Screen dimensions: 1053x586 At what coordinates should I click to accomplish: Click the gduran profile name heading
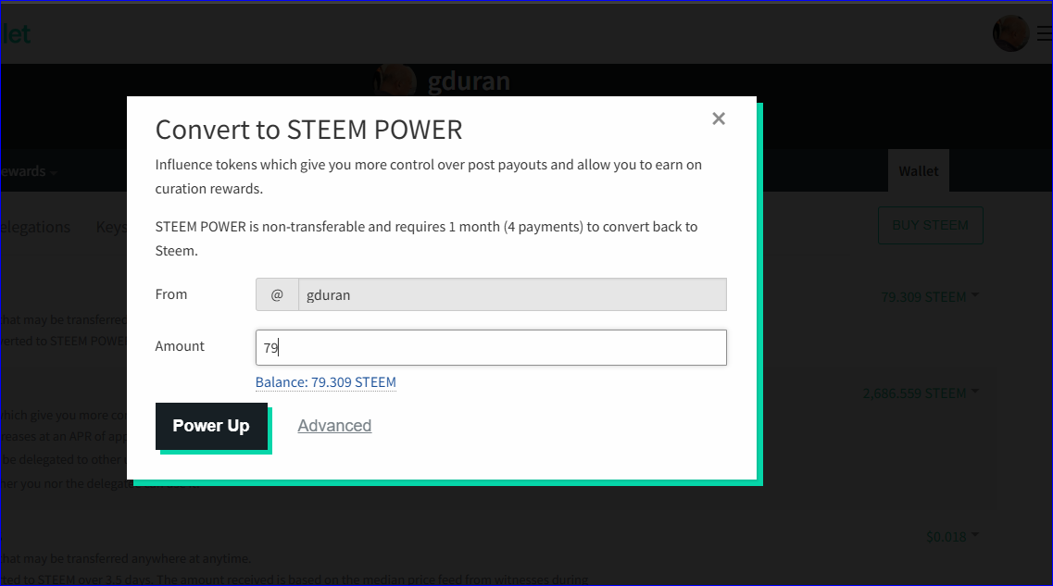pyautogui.click(x=469, y=81)
